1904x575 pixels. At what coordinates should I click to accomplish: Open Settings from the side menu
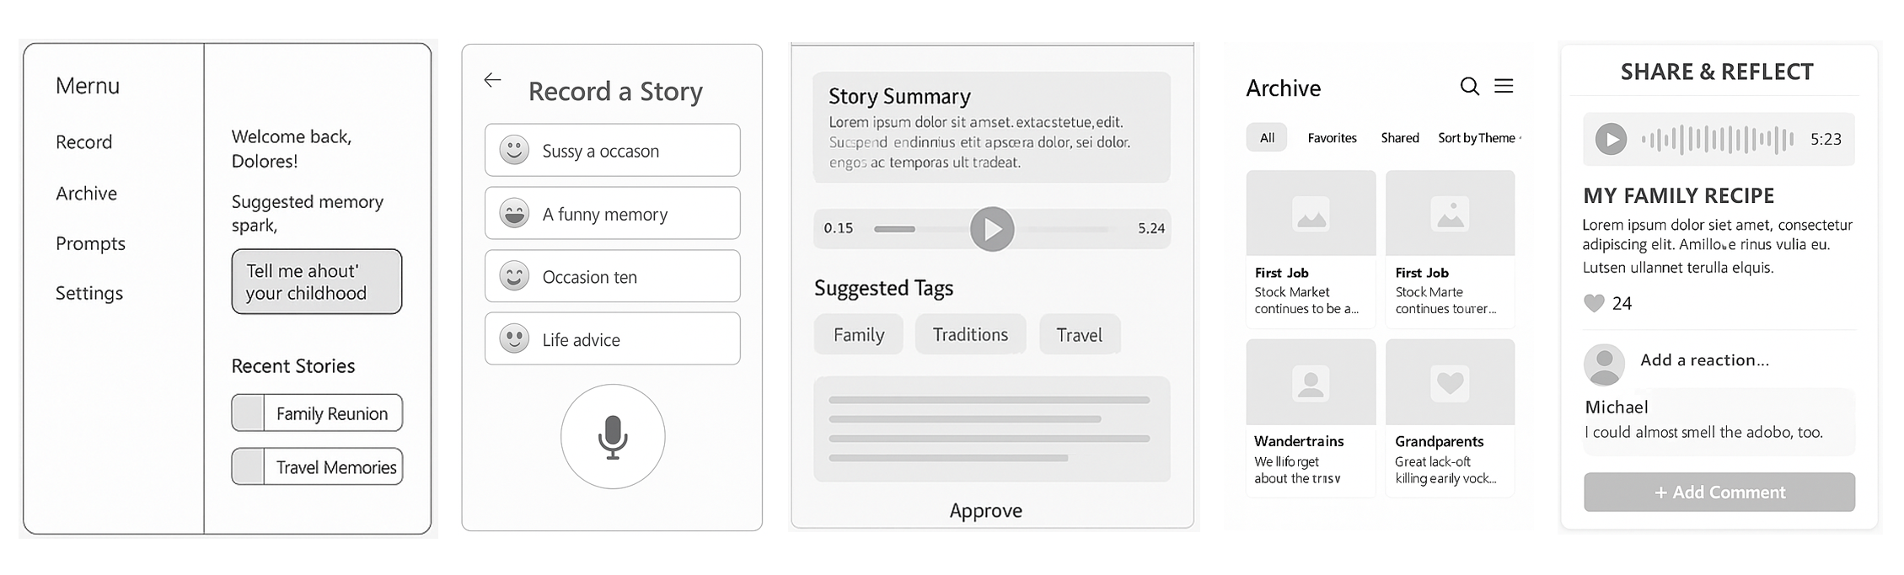[x=89, y=293]
